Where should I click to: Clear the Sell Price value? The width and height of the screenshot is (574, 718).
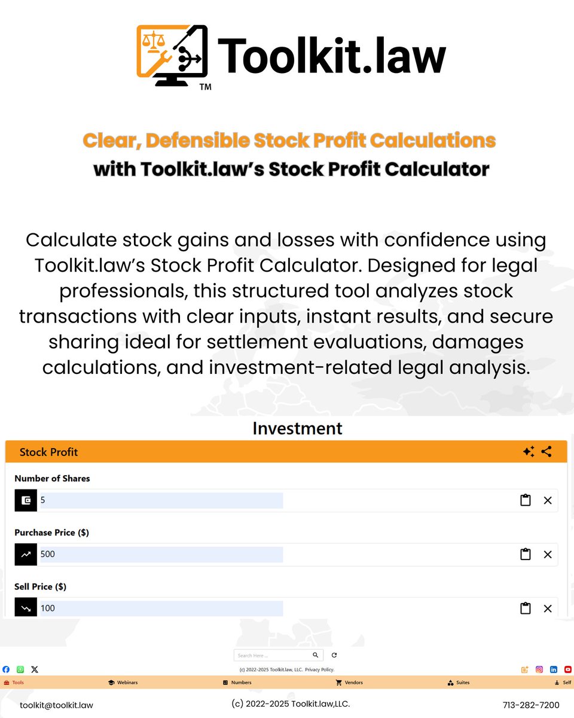click(x=548, y=609)
